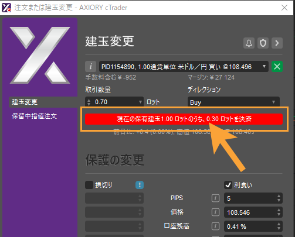Image resolution: width=295 pixels, height=237 pixels.
Task: Switch to 保留中指値注文 in the sidebar
Action: pos(35,116)
